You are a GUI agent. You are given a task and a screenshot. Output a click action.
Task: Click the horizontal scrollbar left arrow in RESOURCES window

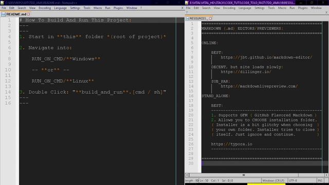(187, 175)
